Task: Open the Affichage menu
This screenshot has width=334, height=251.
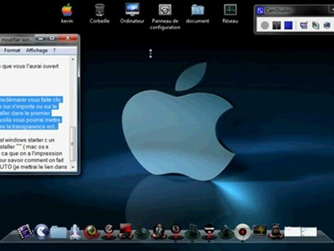Action: 37,51
